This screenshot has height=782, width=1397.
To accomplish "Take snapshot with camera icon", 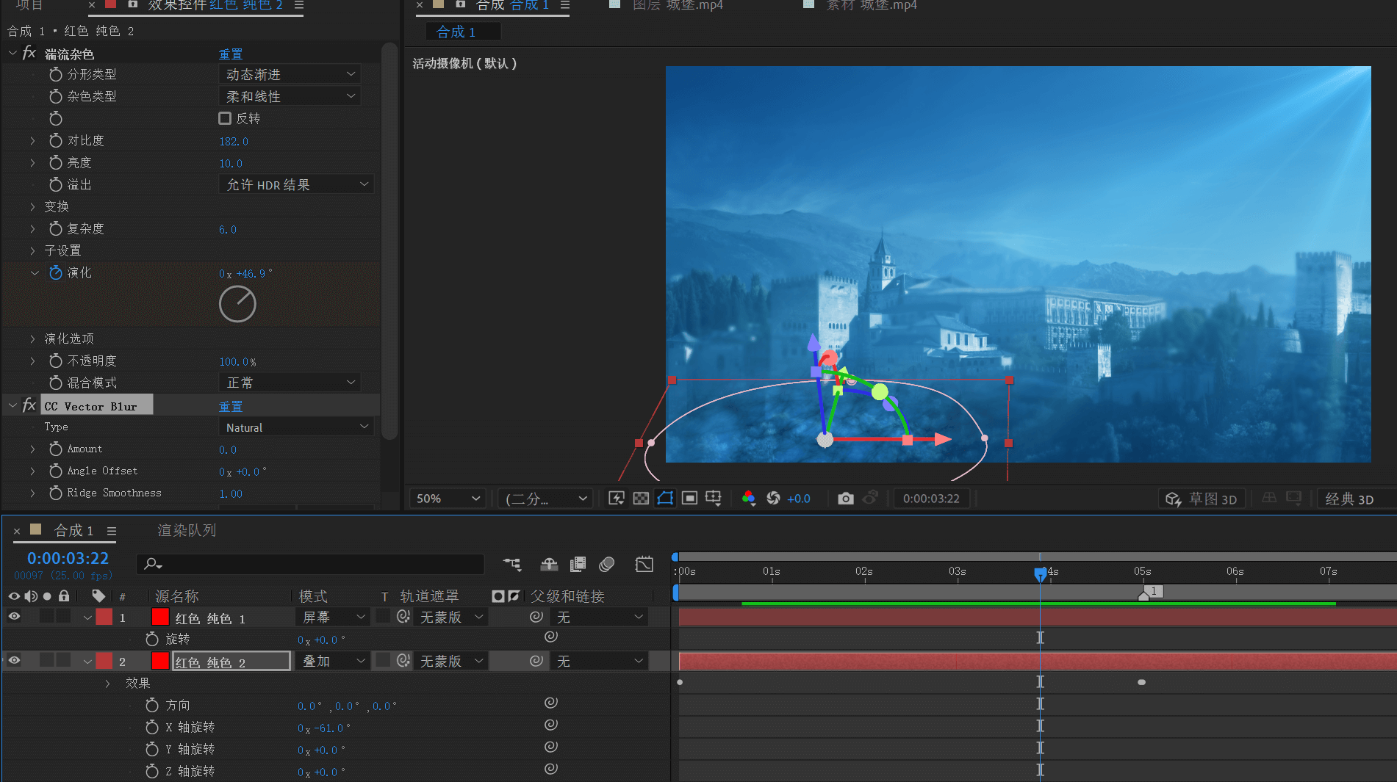I will (846, 499).
